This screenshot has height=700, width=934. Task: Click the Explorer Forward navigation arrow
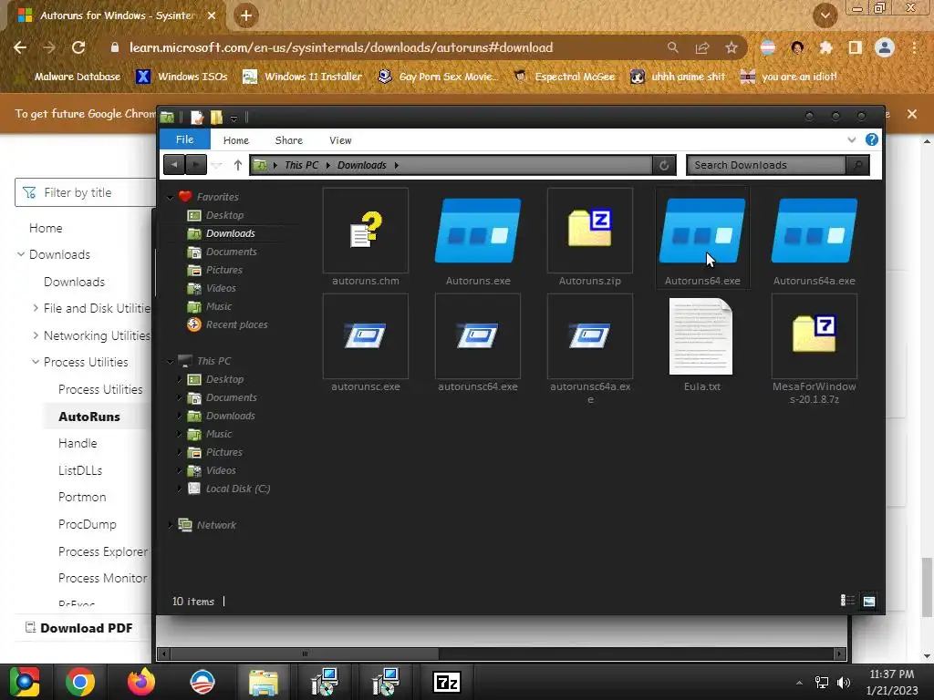(196, 165)
